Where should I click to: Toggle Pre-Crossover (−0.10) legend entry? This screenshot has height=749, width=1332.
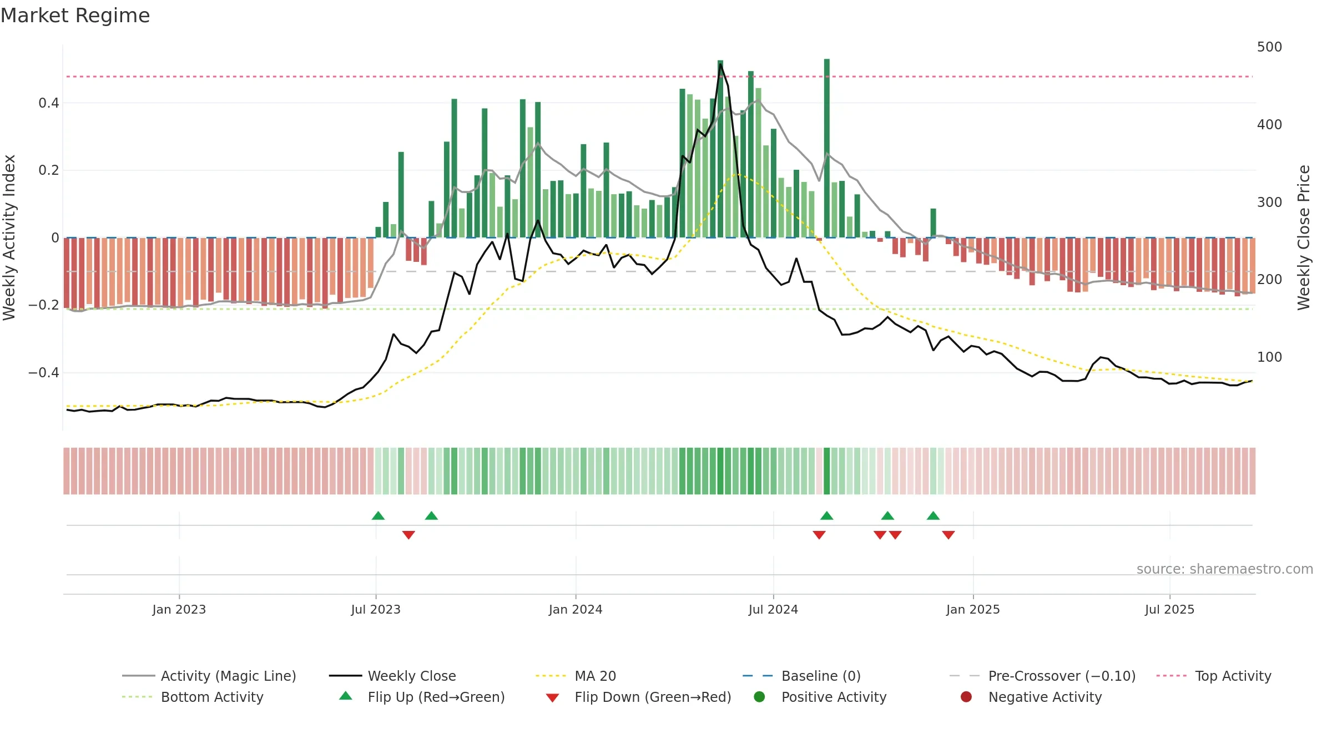tap(1042, 676)
